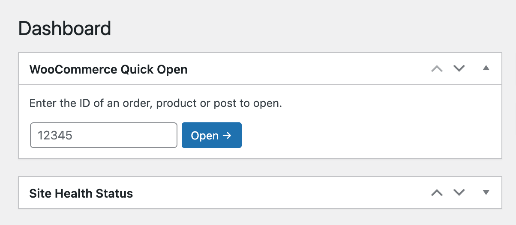Expand the Site Health Status panel
Image resolution: width=516 pixels, height=225 pixels.
click(486, 192)
